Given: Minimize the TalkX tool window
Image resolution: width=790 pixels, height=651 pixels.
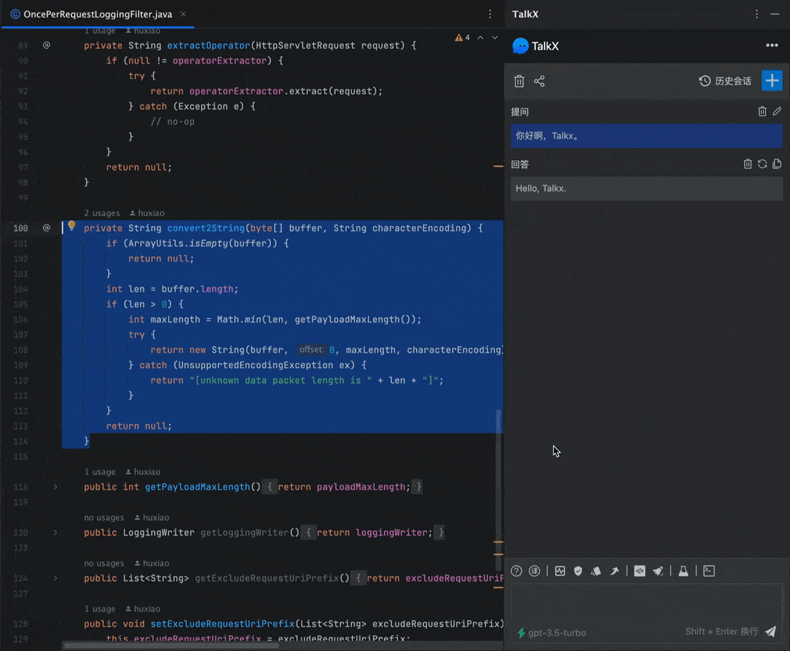Looking at the screenshot, I should 775,14.
